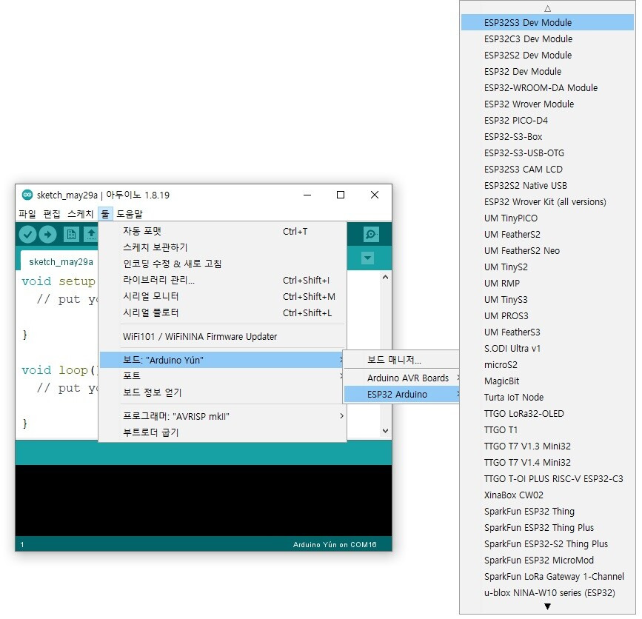Select microS2 board
Viewport: 642px width, 619px height.
coord(547,365)
